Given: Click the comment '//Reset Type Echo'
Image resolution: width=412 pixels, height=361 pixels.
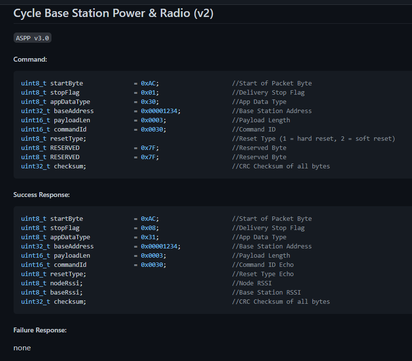Looking at the screenshot, I should pos(263,274).
